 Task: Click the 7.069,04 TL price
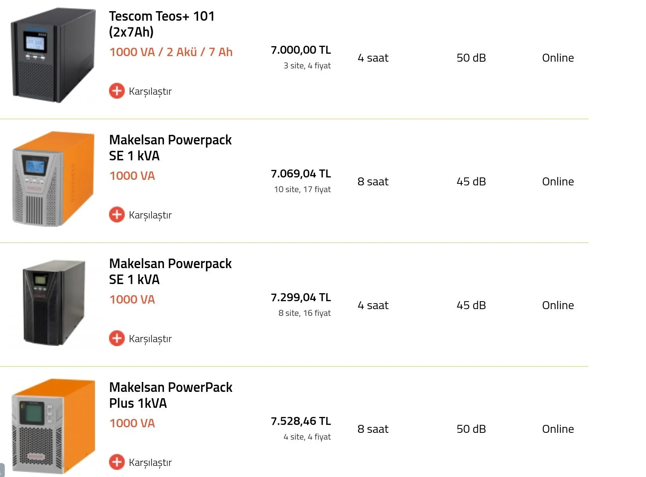point(301,174)
